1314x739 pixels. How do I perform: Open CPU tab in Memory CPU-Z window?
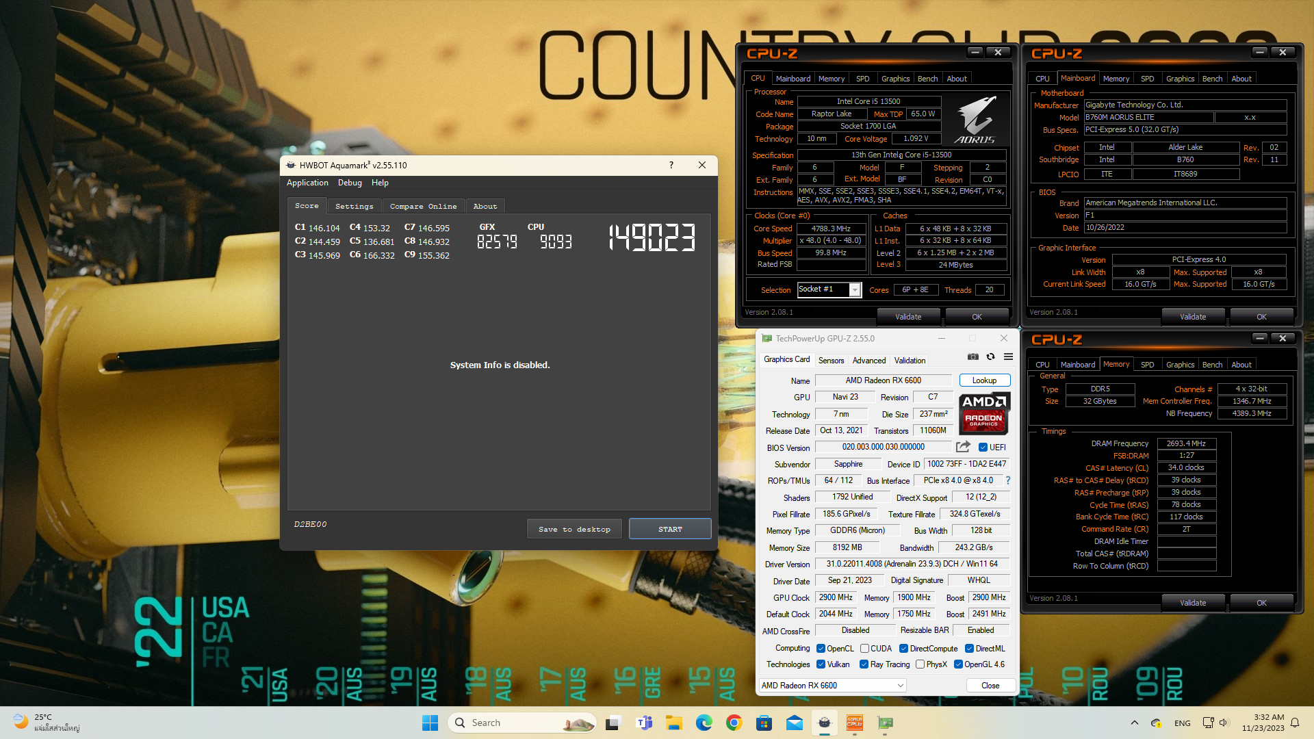tap(1042, 365)
